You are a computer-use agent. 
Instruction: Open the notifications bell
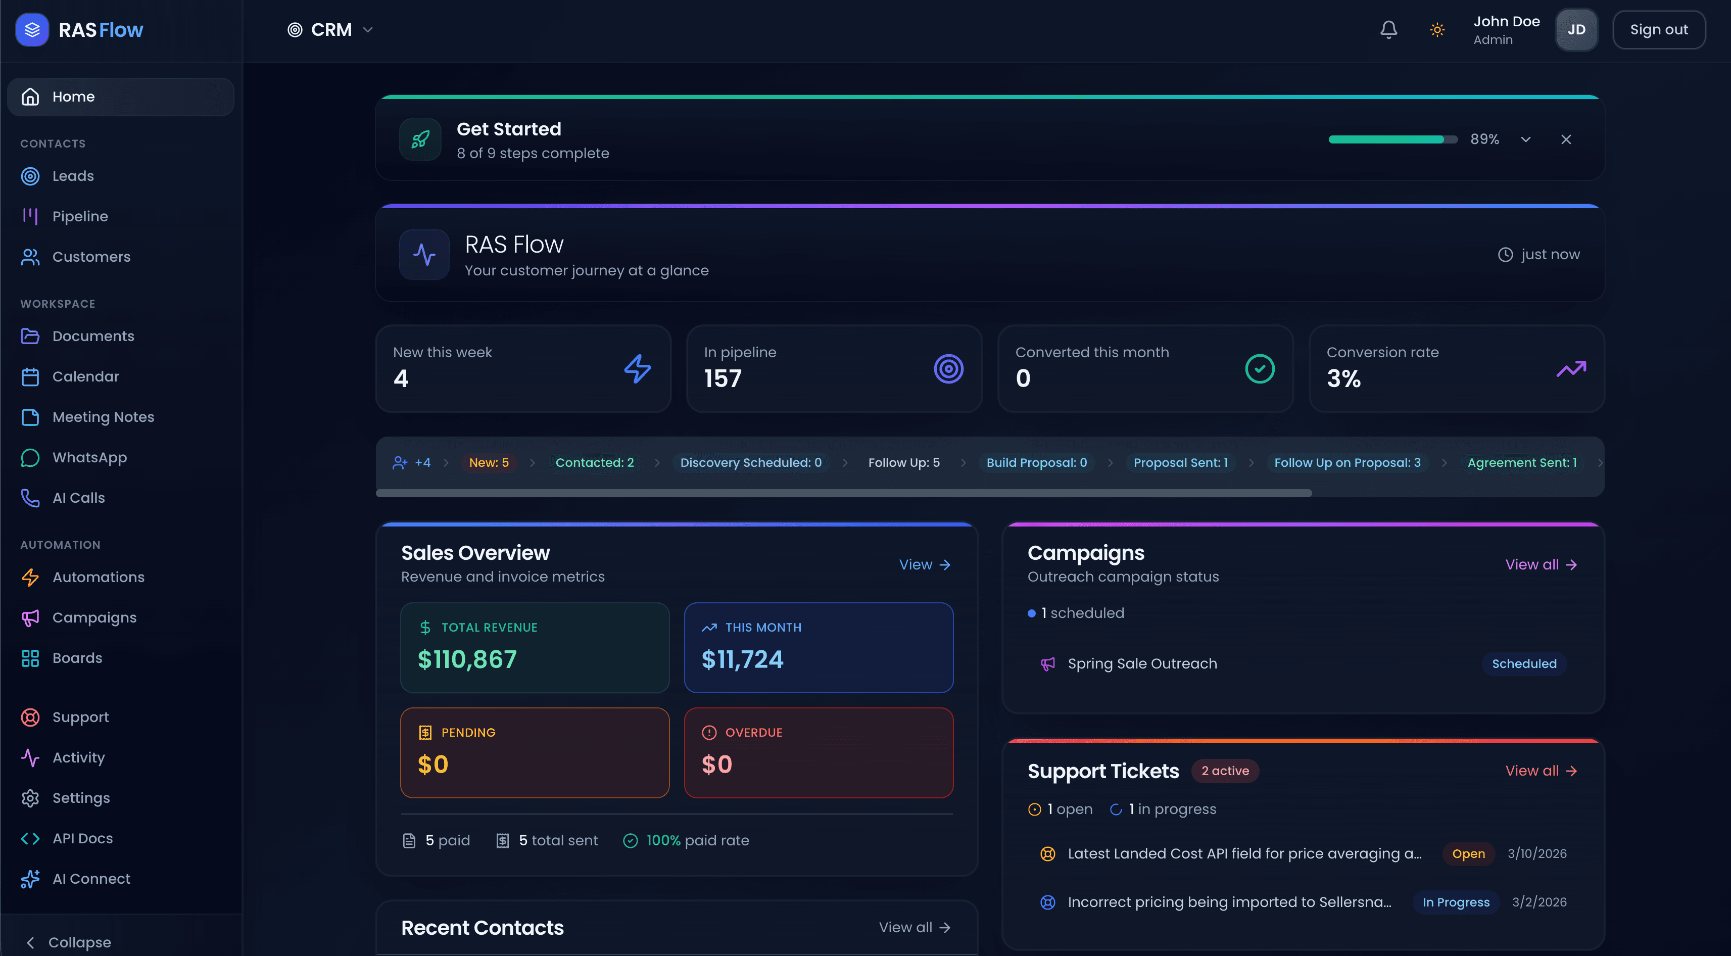(1388, 30)
